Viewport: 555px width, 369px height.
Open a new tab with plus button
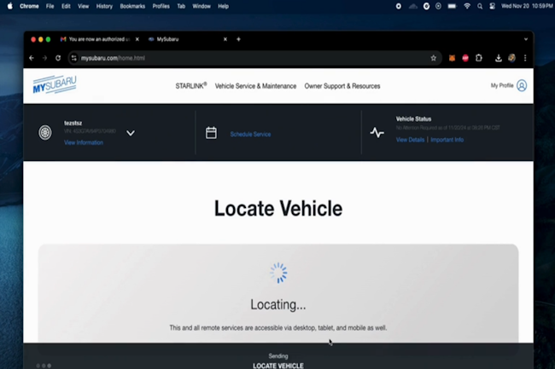click(238, 39)
